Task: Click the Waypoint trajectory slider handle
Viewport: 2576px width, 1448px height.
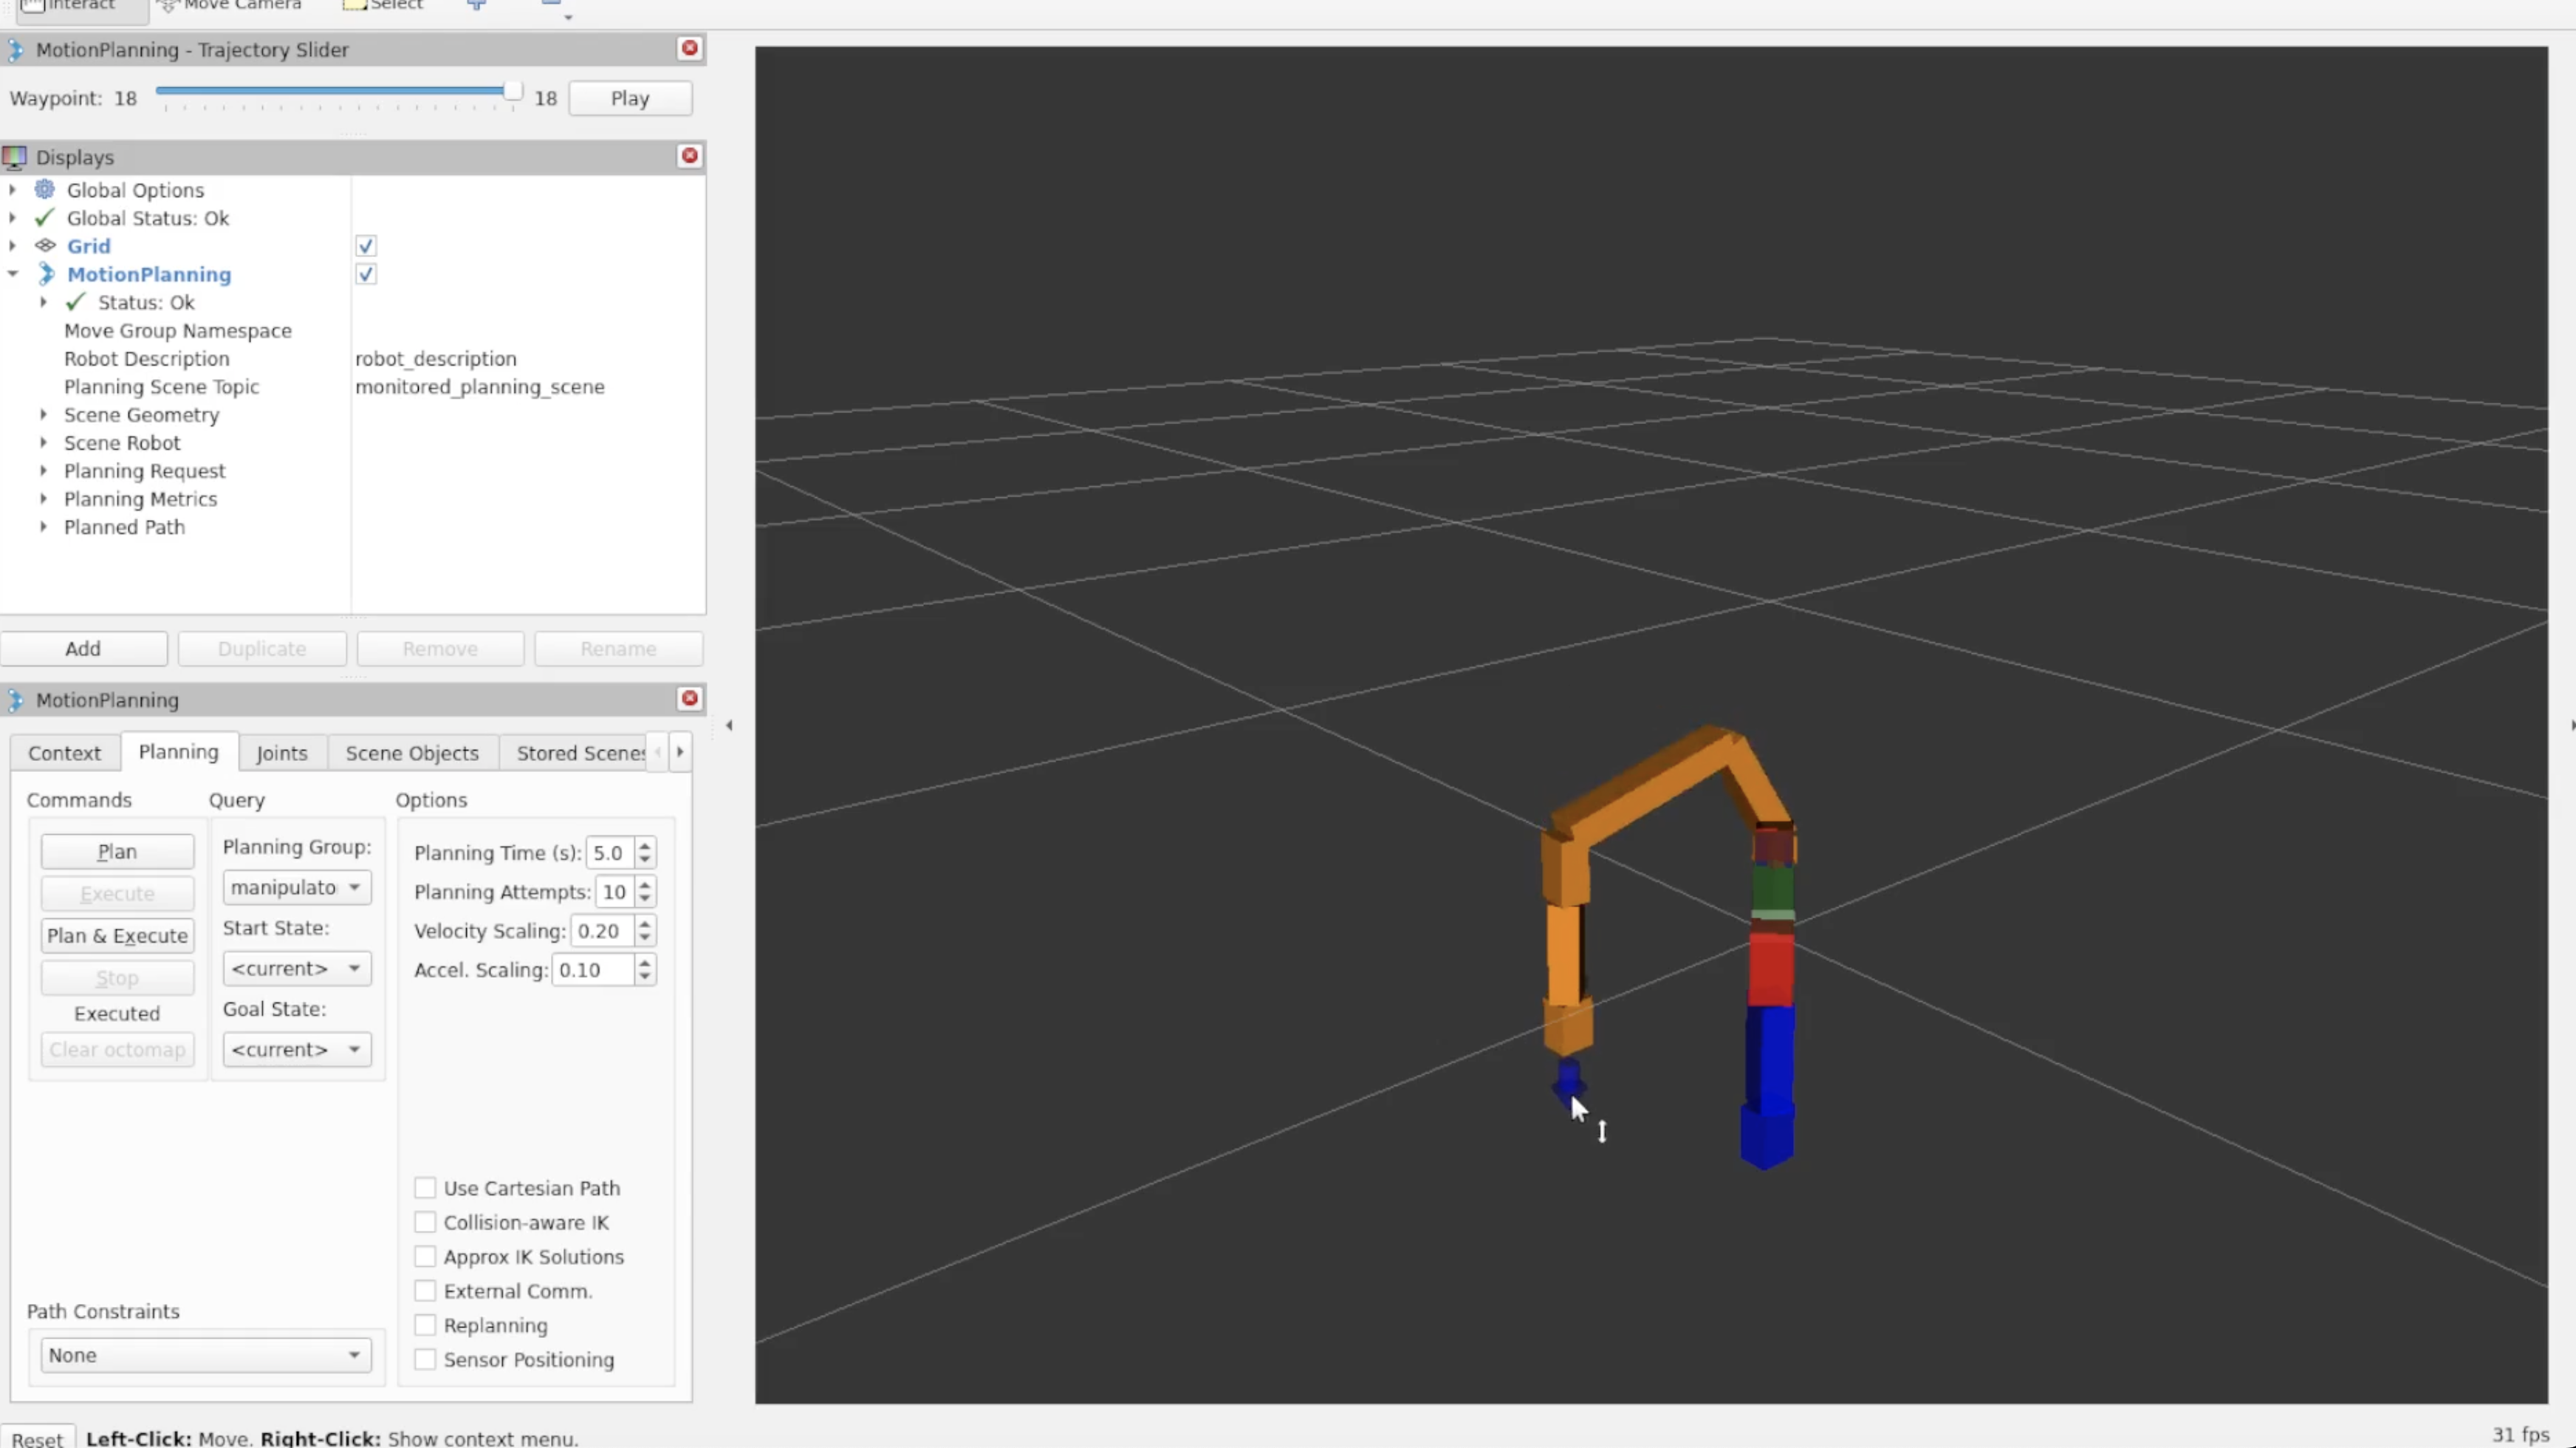Action: point(512,91)
